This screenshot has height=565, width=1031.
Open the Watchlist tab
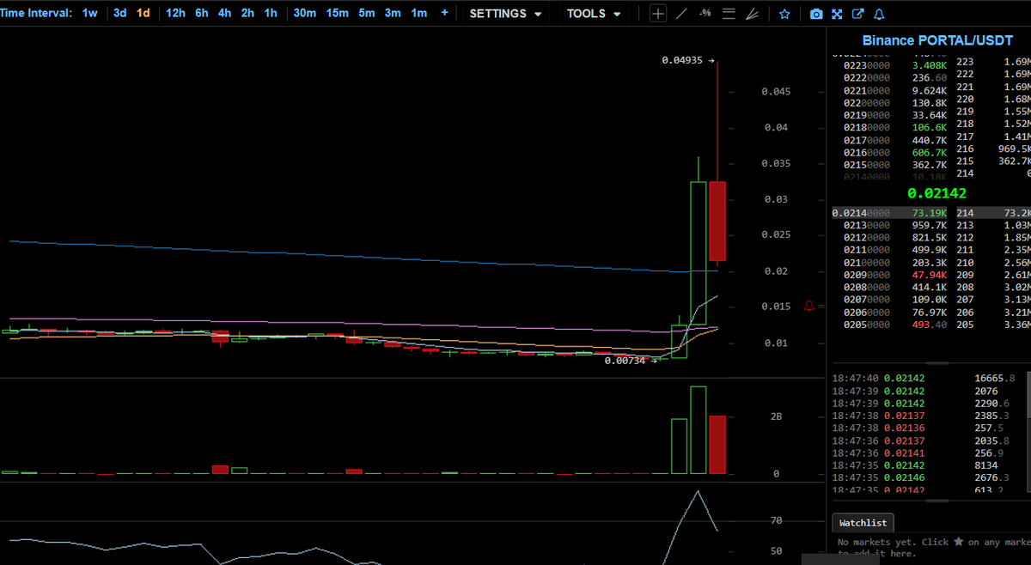(x=864, y=522)
